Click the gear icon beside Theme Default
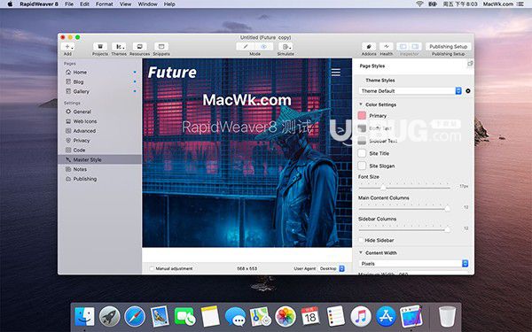Viewport: 532px width, 332px height. [x=468, y=91]
